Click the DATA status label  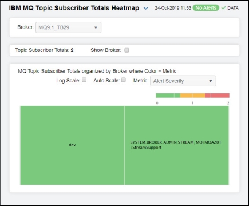[233, 8]
